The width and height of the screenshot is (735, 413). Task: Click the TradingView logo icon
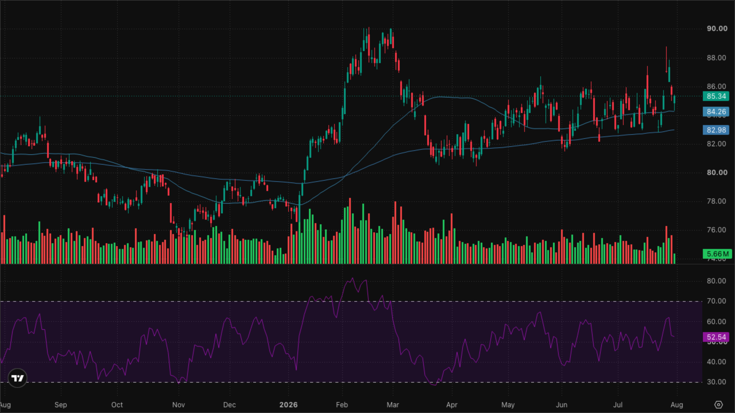18,378
